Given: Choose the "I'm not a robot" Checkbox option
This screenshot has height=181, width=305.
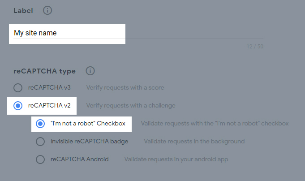Looking at the screenshot, I should (40, 124).
